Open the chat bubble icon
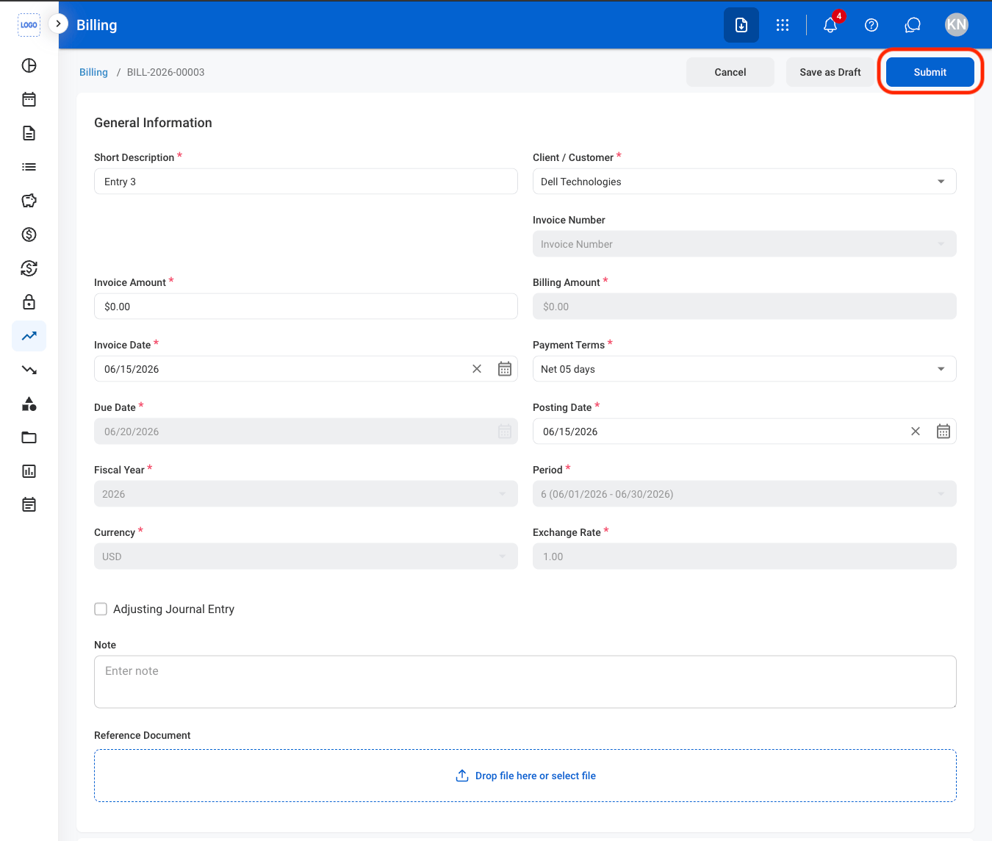Screen dimensions: 992x841 pos(913,25)
